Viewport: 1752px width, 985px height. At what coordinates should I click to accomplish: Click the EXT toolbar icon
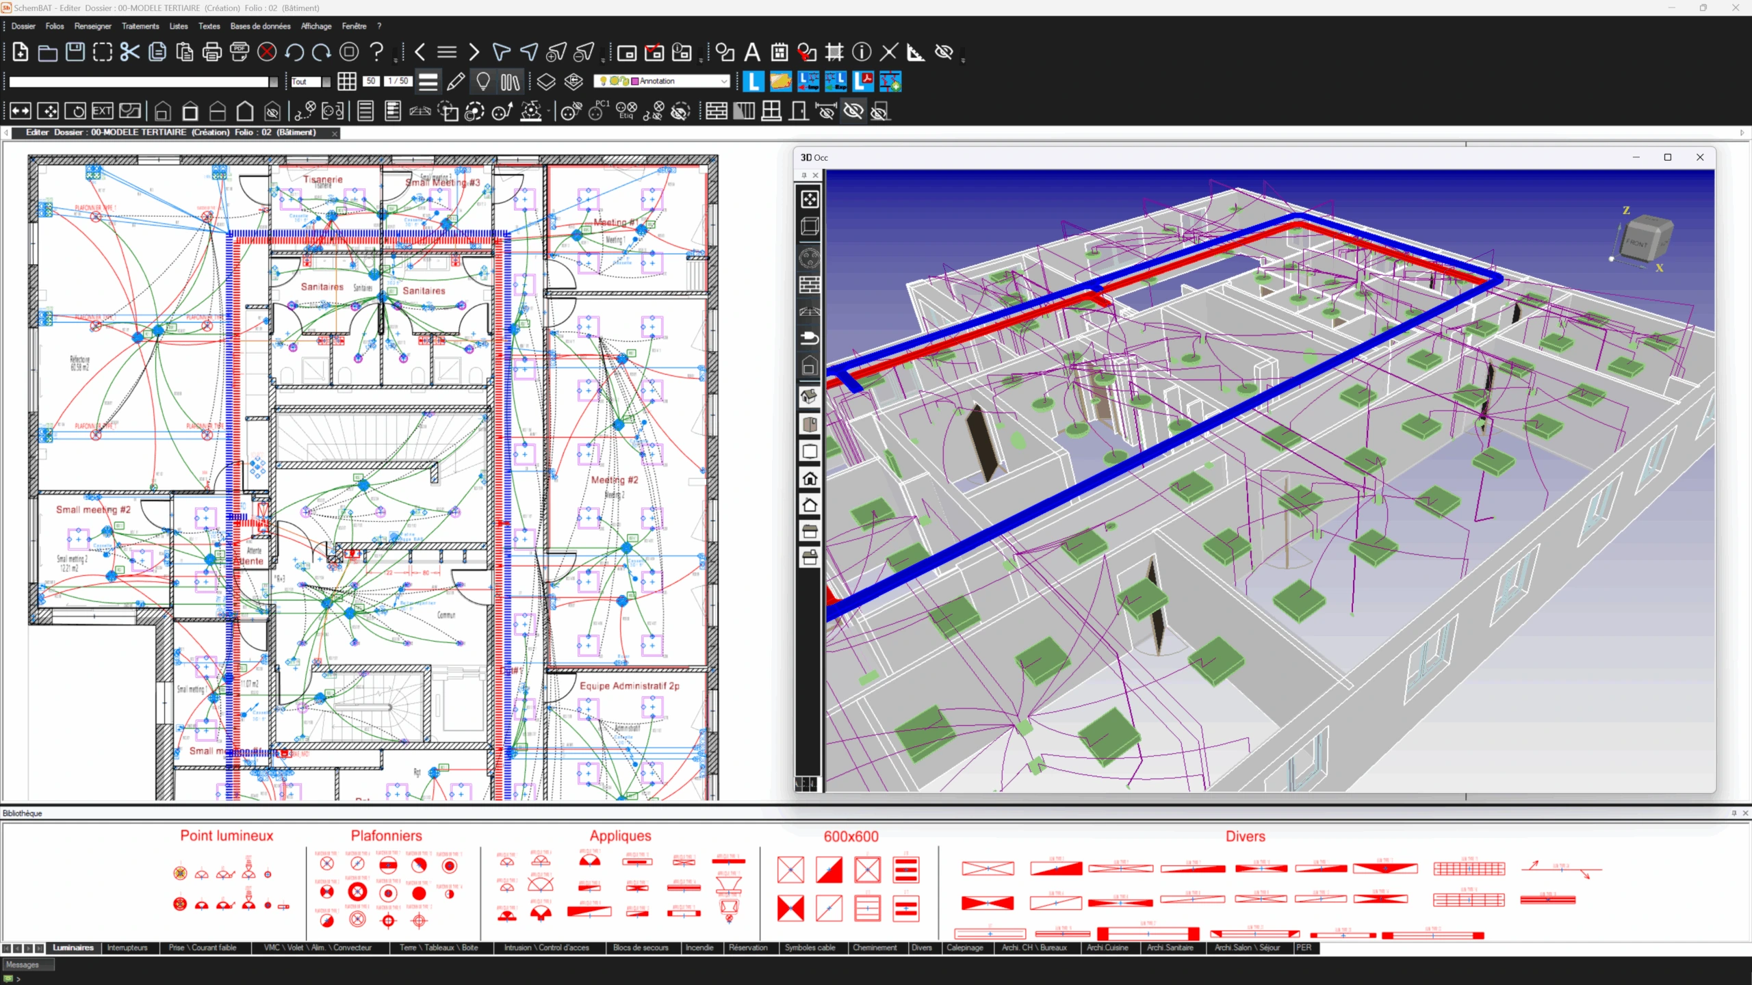point(103,111)
